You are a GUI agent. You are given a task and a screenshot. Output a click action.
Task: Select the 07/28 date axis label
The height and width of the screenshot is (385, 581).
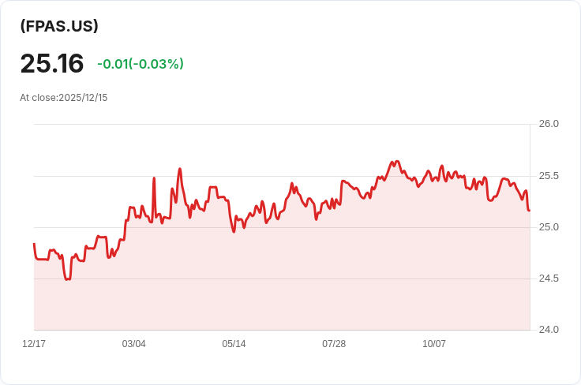pyautogui.click(x=334, y=344)
